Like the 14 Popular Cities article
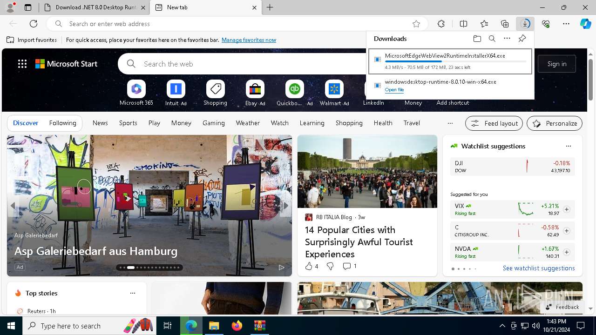The height and width of the screenshot is (335, 596). (x=312, y=266)
